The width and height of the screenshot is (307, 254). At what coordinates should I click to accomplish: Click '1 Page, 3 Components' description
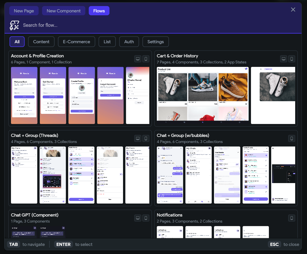30,221
